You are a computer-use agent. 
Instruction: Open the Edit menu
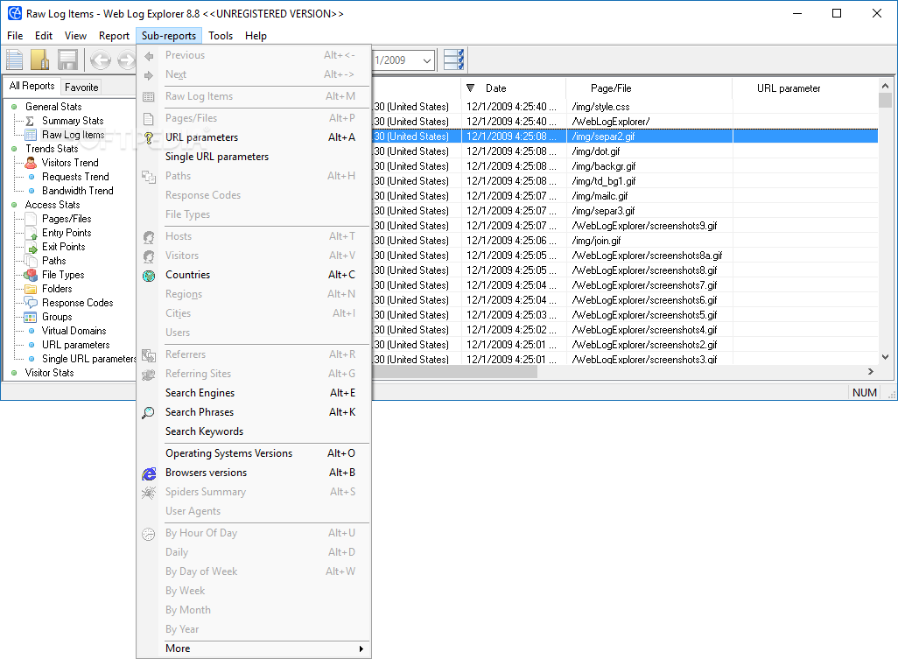point(44,36)
